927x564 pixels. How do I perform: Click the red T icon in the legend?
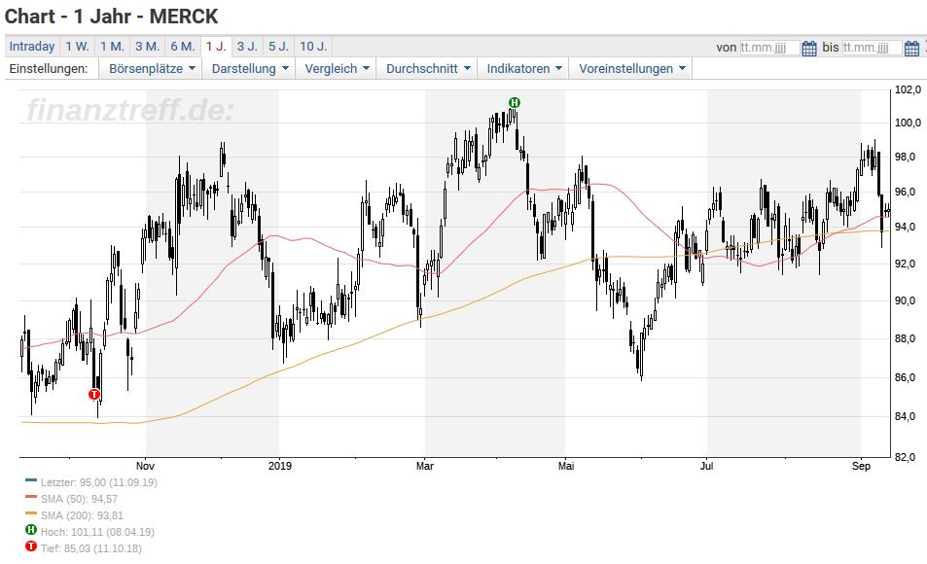31,546
